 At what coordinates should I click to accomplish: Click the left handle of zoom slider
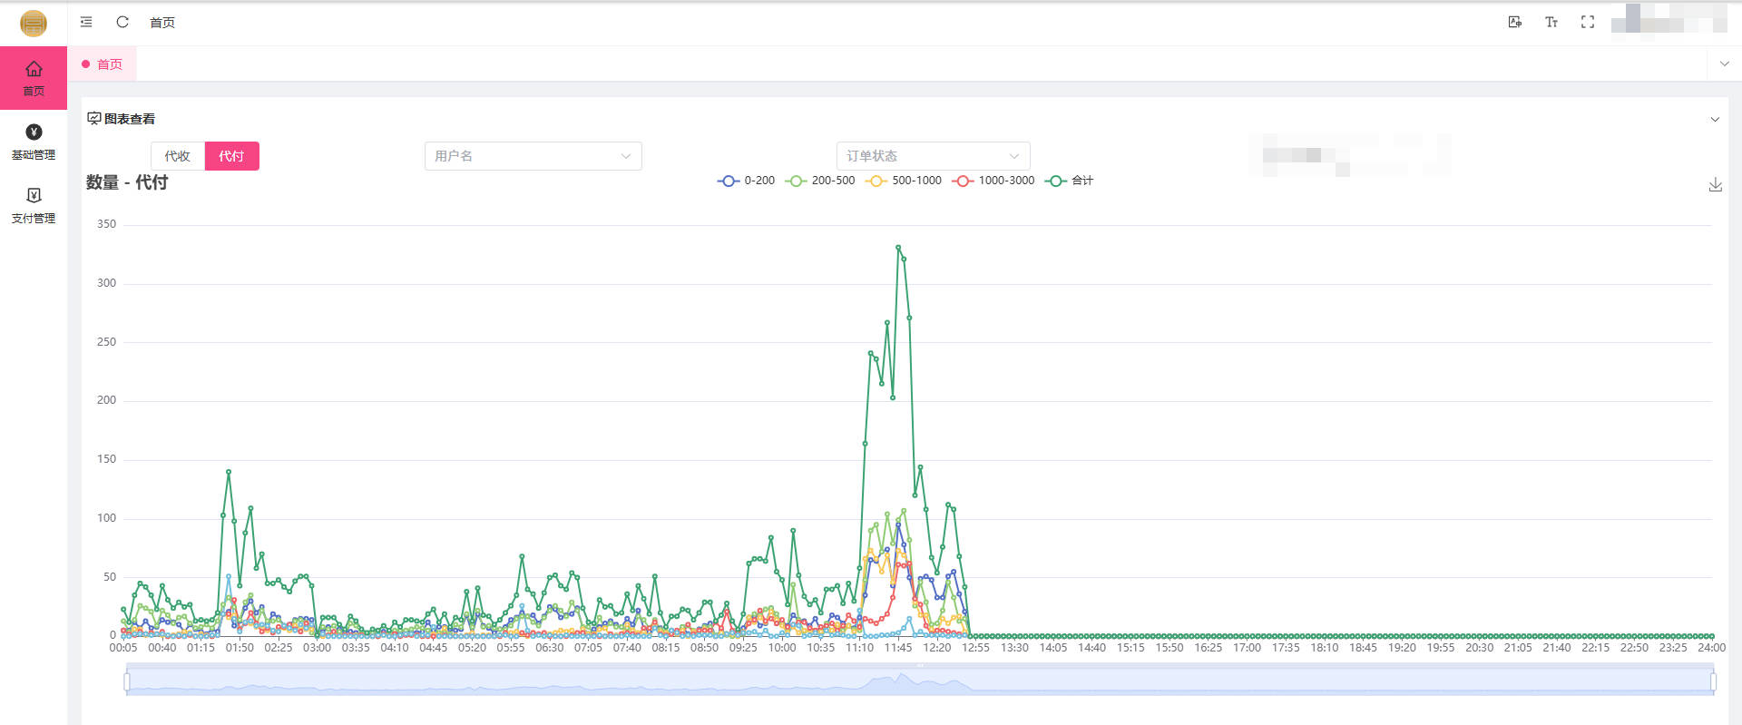click(127, 681)
